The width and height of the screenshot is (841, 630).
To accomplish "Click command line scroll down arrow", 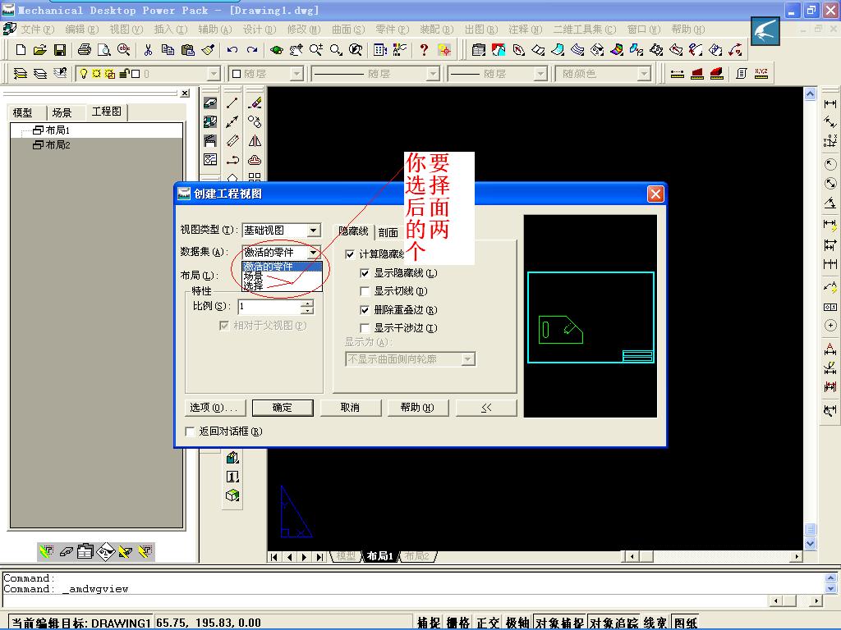I will (830, 589).
